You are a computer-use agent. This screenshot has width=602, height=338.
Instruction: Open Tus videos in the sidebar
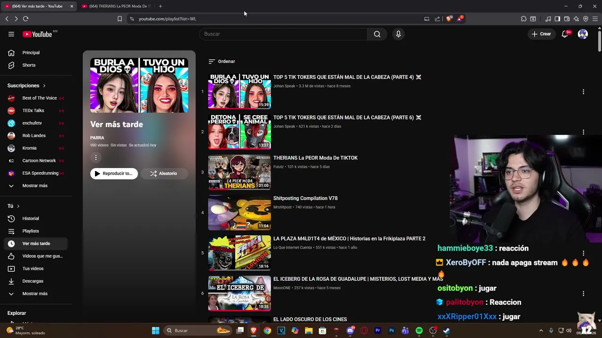point(34,269)
